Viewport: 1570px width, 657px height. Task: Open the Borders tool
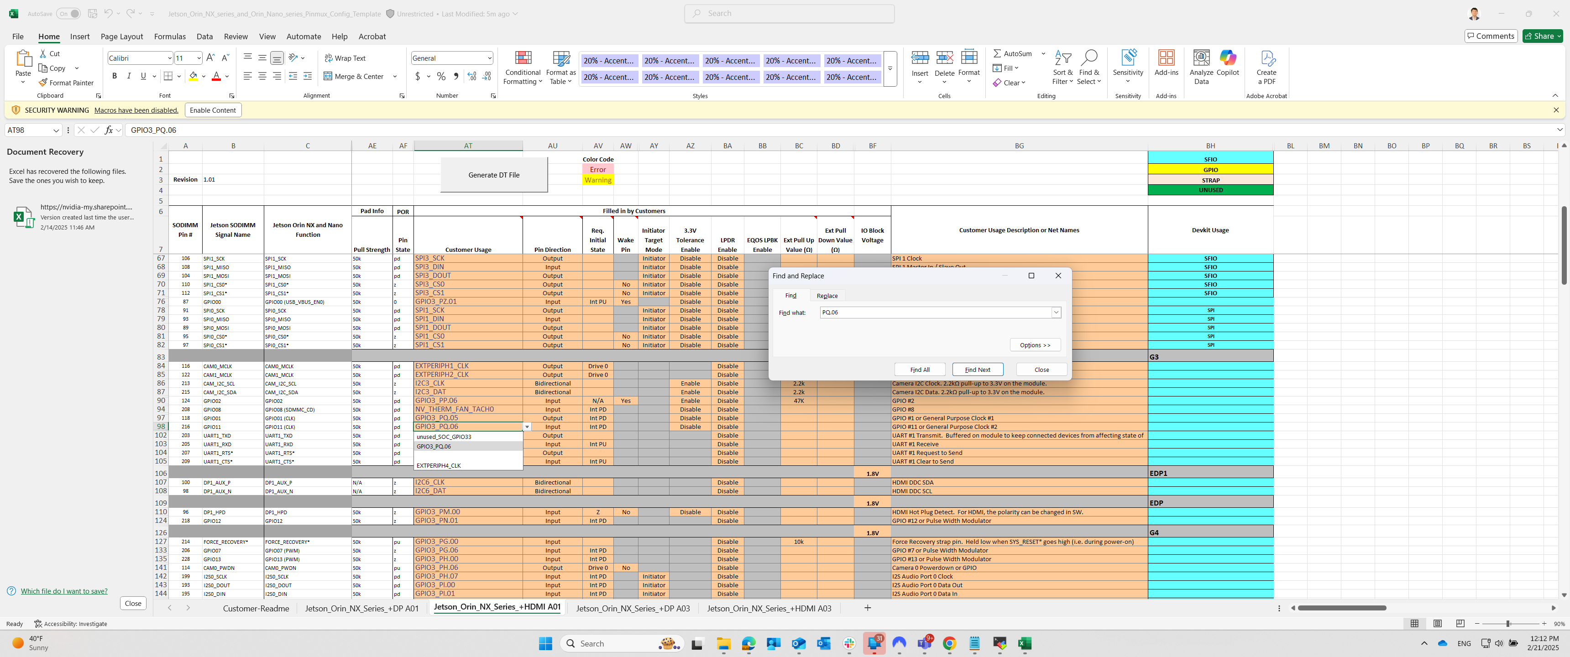click(x=168, y=76)
